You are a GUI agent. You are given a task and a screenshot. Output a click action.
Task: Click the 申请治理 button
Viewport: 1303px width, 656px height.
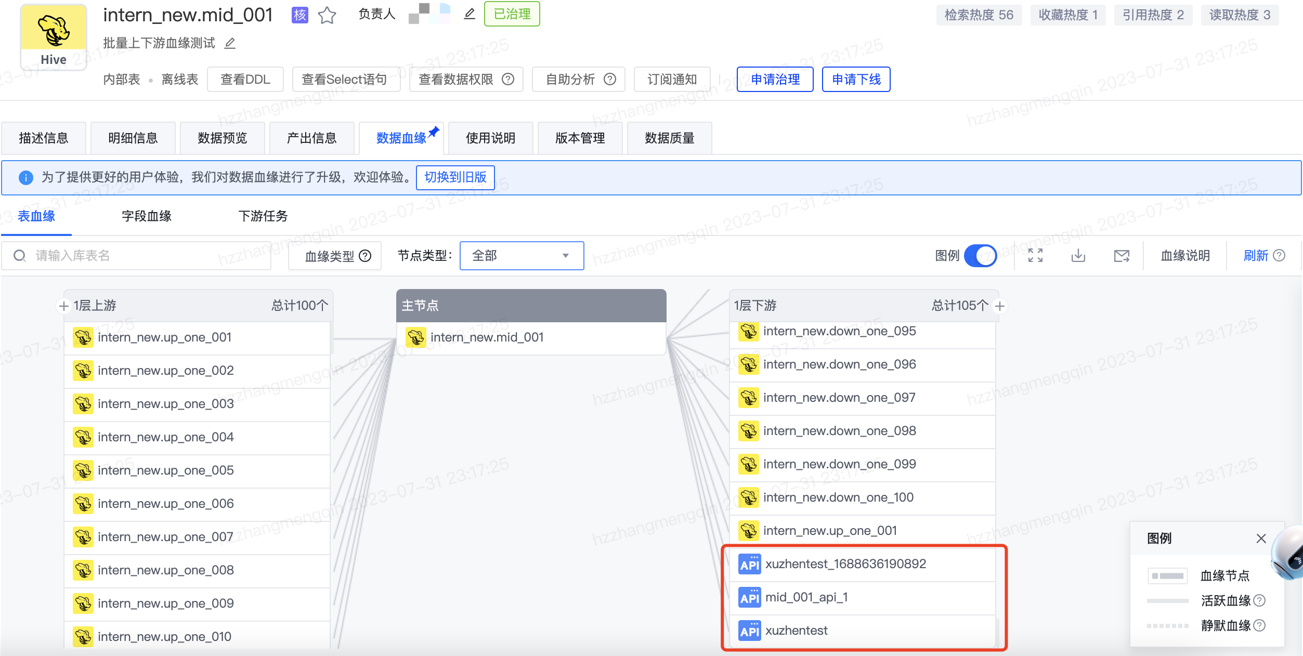pos(775,79)
